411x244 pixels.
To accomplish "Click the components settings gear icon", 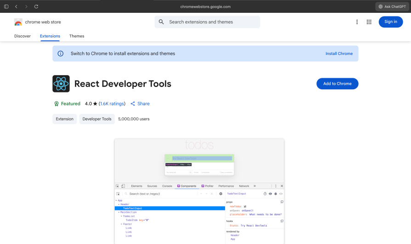I will (x=221, y=194).
